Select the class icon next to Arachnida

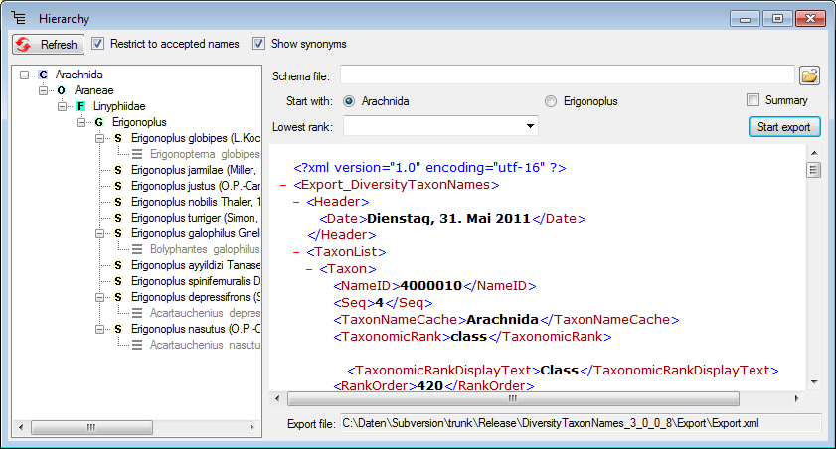[43, 75]
